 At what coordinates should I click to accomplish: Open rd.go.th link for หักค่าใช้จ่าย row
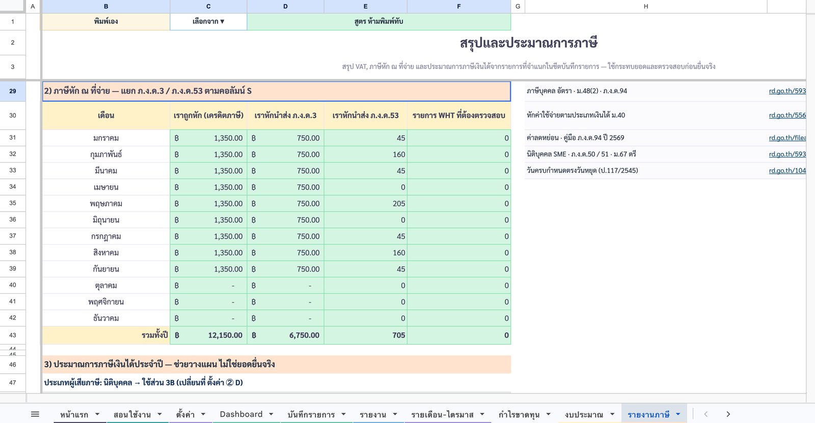tap(787, 115)
